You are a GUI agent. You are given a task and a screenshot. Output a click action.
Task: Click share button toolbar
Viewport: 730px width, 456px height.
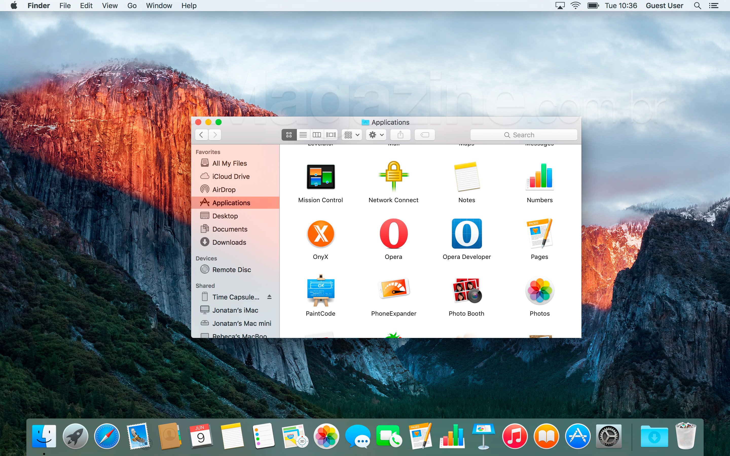click(400, 135)
